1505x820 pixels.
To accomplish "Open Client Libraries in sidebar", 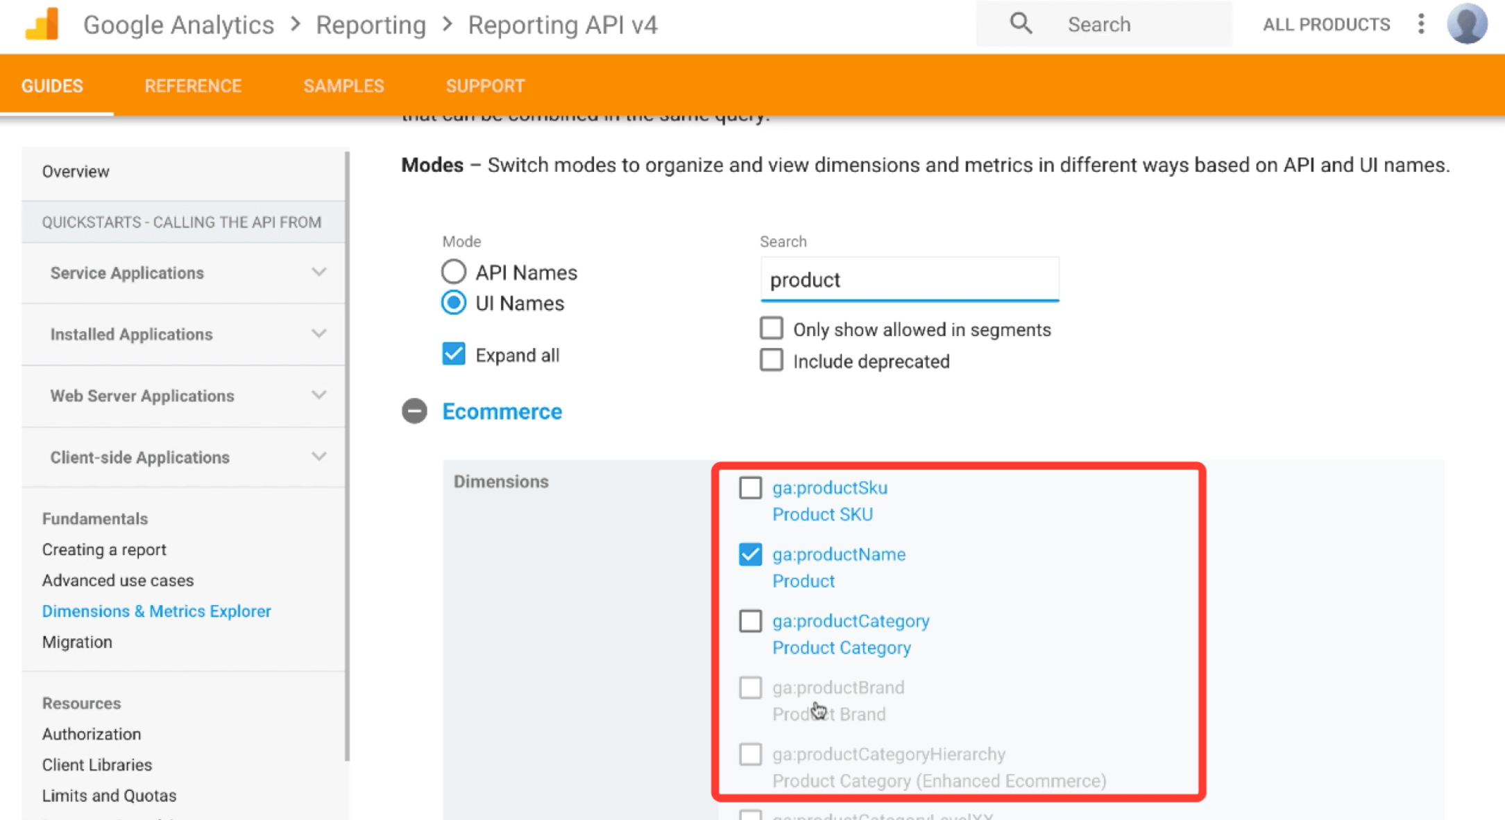I will point(97,765).
